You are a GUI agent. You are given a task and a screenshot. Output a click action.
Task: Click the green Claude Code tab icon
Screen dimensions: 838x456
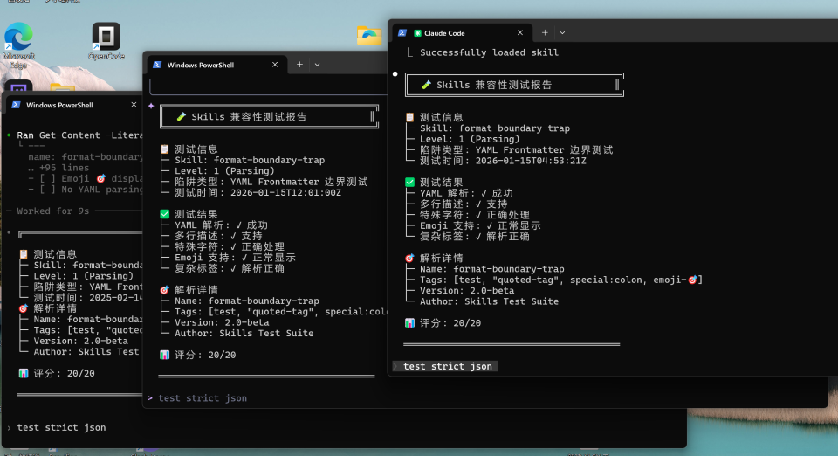tap(418, 33)
